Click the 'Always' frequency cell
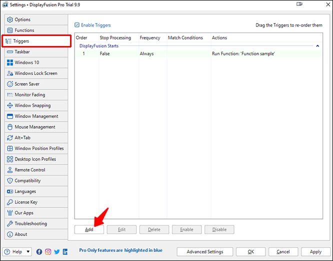This screenshot has height=261, width=333. pyautogui.click(x=146, y=53)
